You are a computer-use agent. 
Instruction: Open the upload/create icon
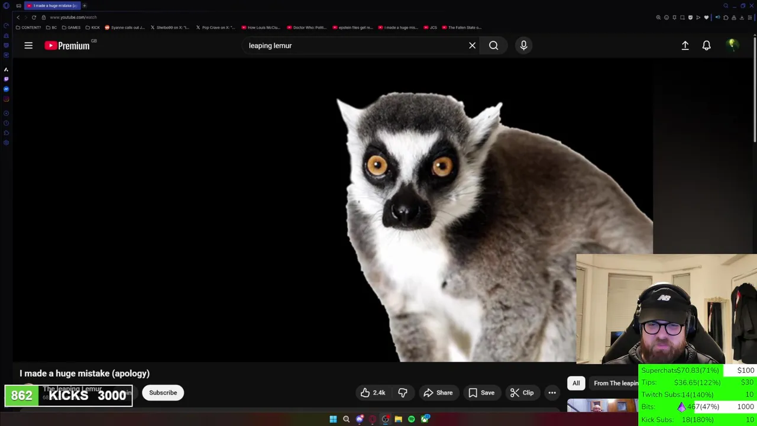point(685,46)
